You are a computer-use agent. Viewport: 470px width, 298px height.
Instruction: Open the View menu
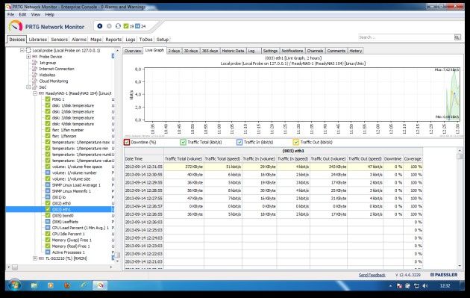[x=35, y=14]
